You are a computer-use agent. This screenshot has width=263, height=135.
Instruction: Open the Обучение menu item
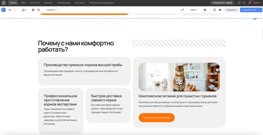click(80, 3)
